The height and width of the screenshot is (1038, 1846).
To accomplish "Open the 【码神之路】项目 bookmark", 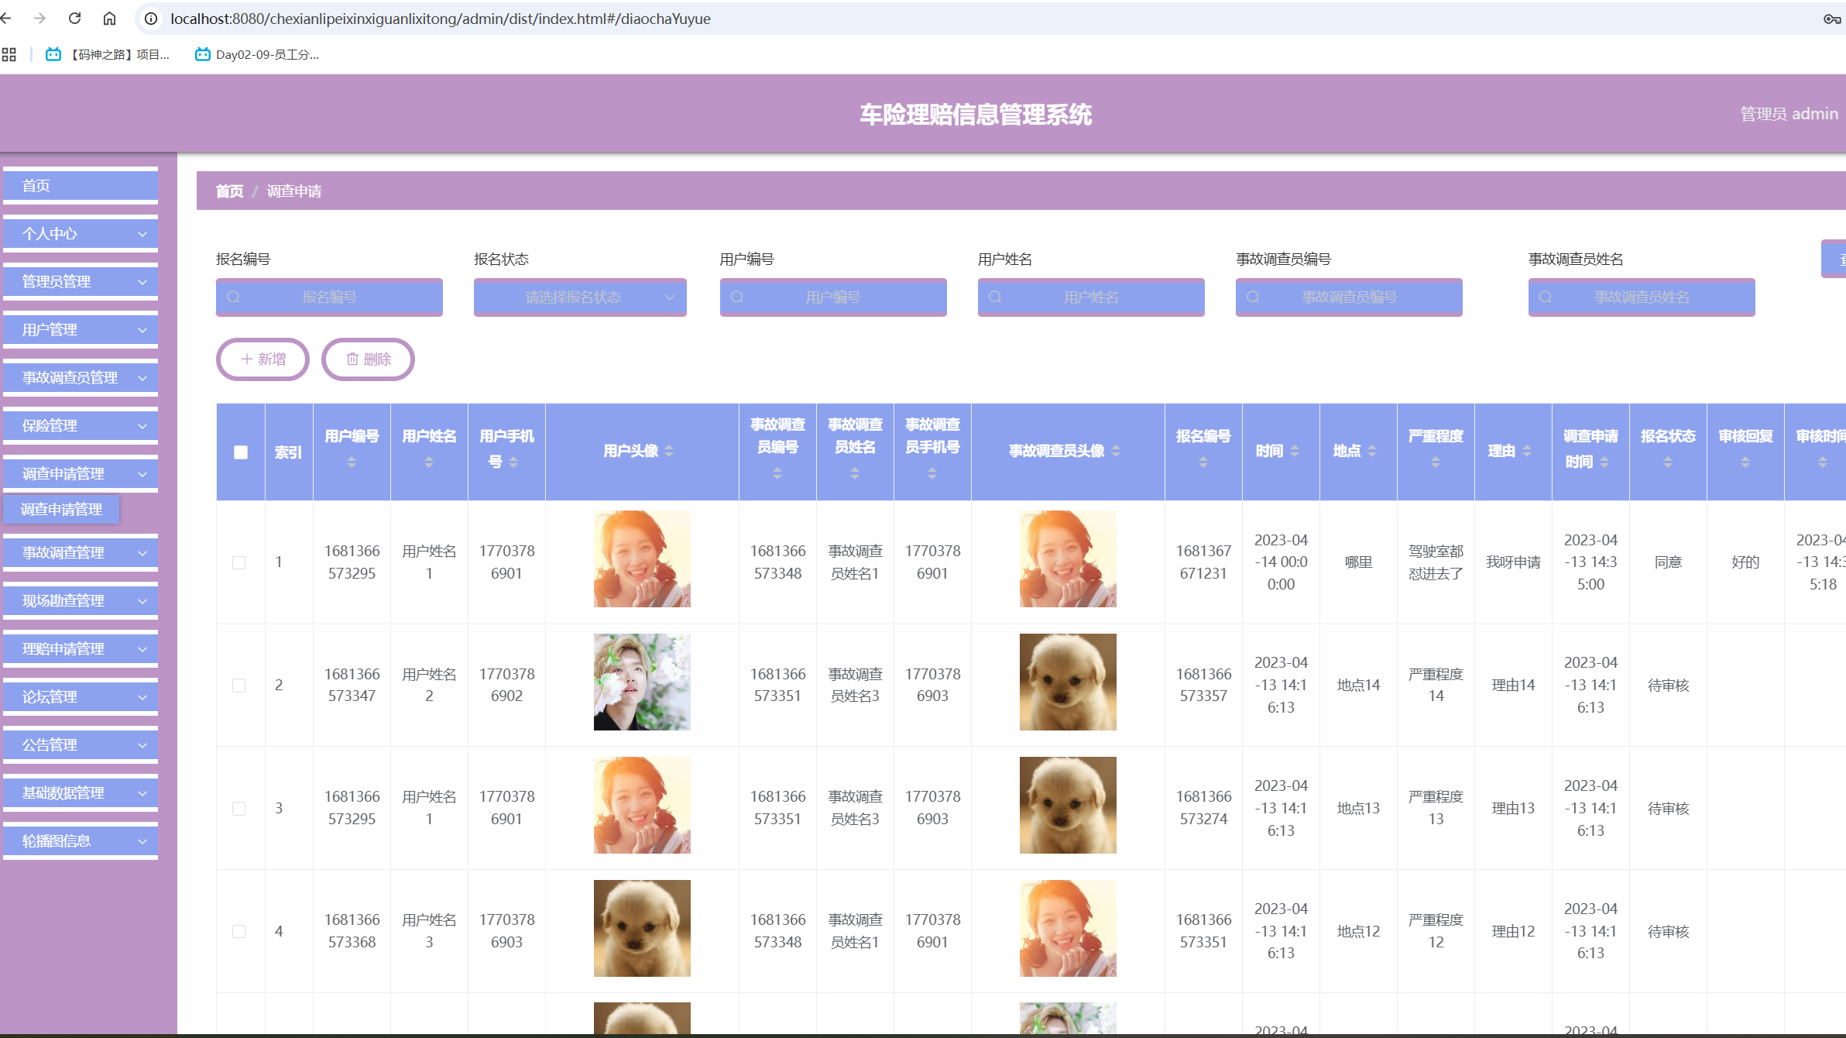I will click(x=108, y=54).
